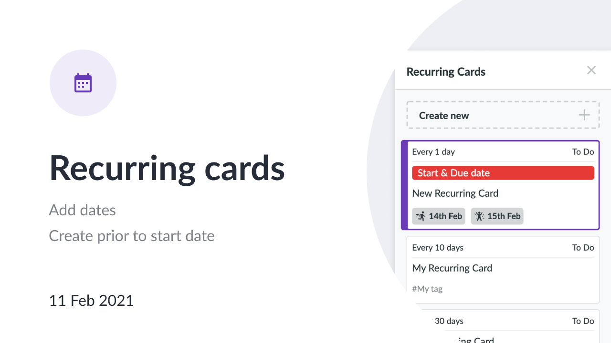611x343 pixels.
Task: Click To Do on the 30 days card
Action: (x=583, y=321)
